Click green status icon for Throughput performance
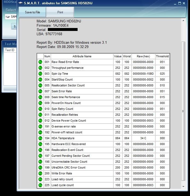Viewport: 190px width, 196px height. pyautogui.click(x=40, y=68)
